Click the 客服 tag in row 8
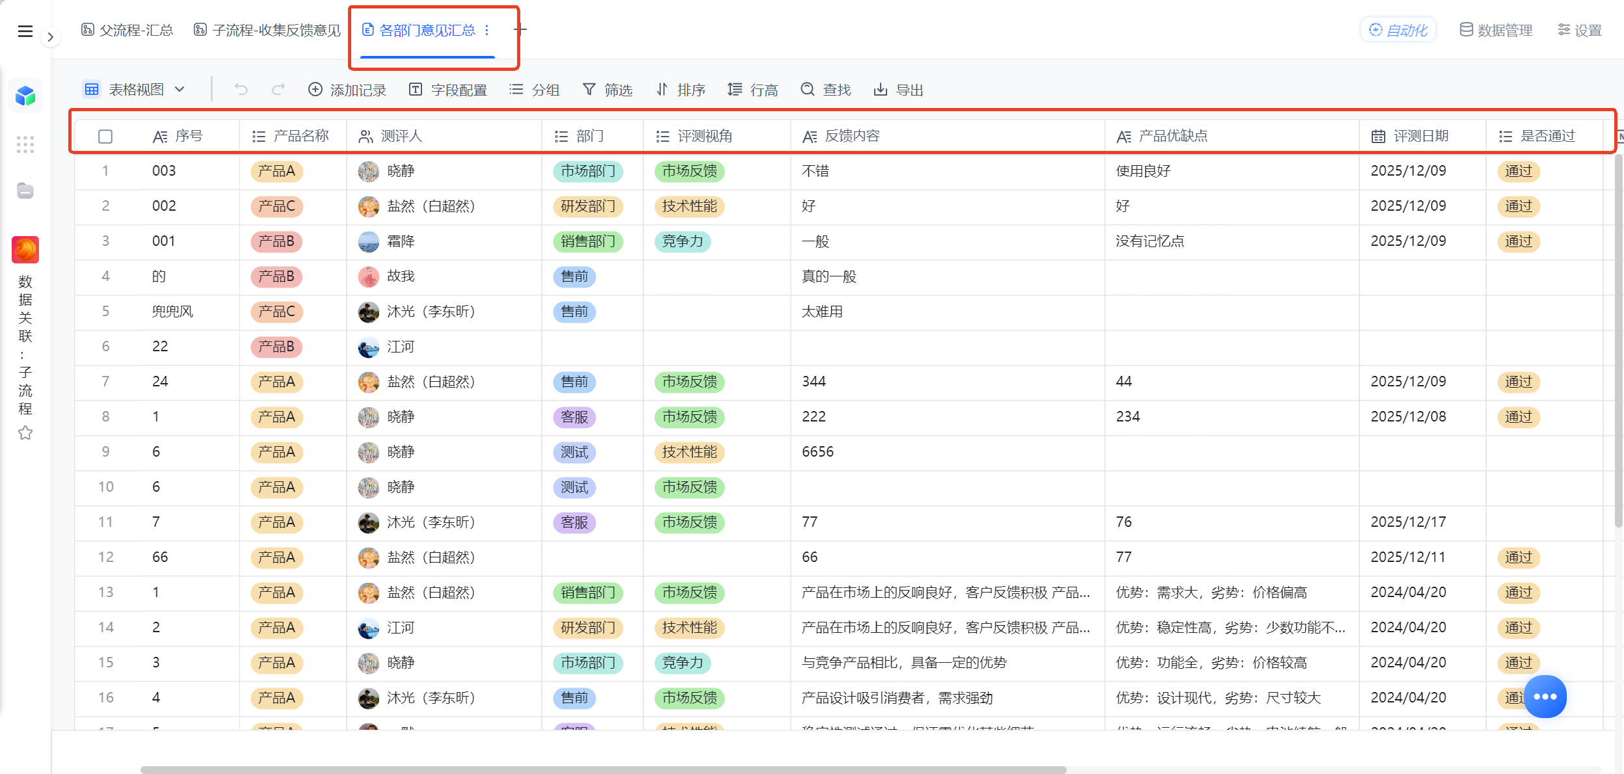Image resolution: width=1624 pixels, height=774 pixels. pos(574,417)
